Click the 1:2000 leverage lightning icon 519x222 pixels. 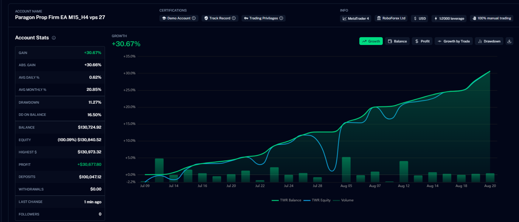(436, 18)
